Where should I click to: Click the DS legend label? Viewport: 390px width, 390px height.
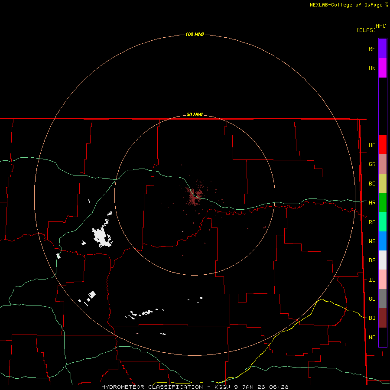point(372,260)
